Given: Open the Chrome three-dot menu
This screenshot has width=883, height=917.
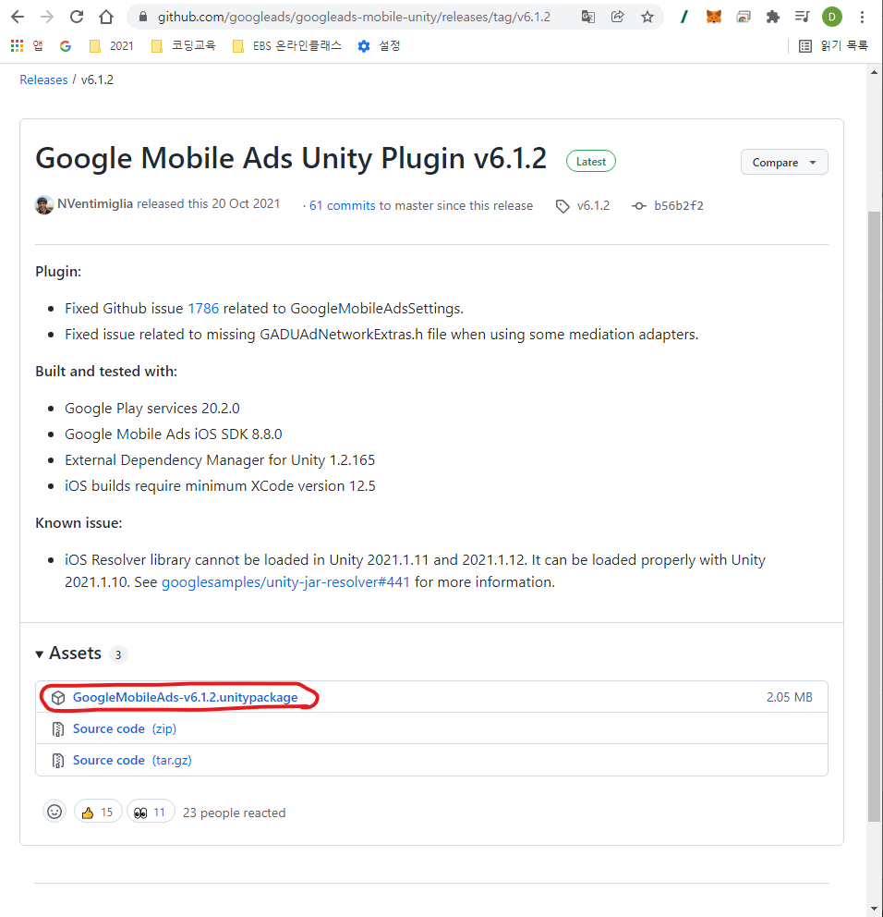Looking at the screenshot, I should pyautogui.click(x=862, y=17).
